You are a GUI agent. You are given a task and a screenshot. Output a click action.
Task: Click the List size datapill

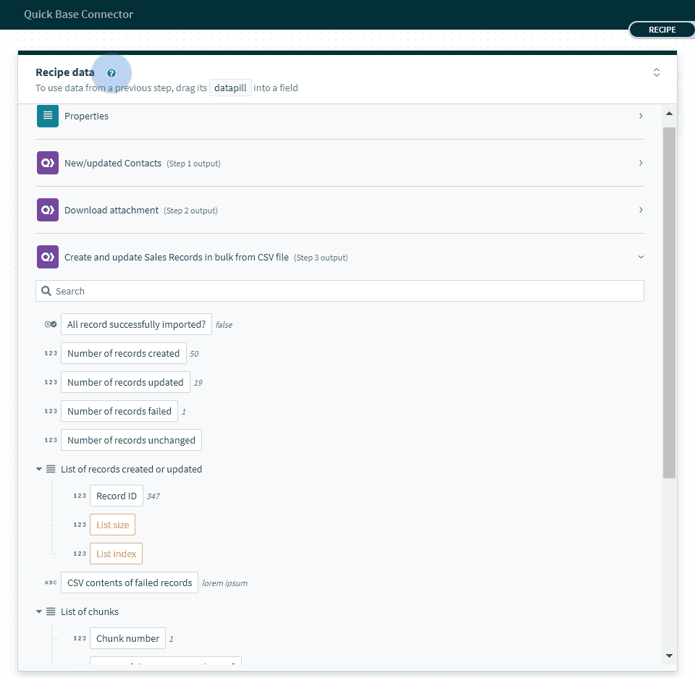click(112, 525)
